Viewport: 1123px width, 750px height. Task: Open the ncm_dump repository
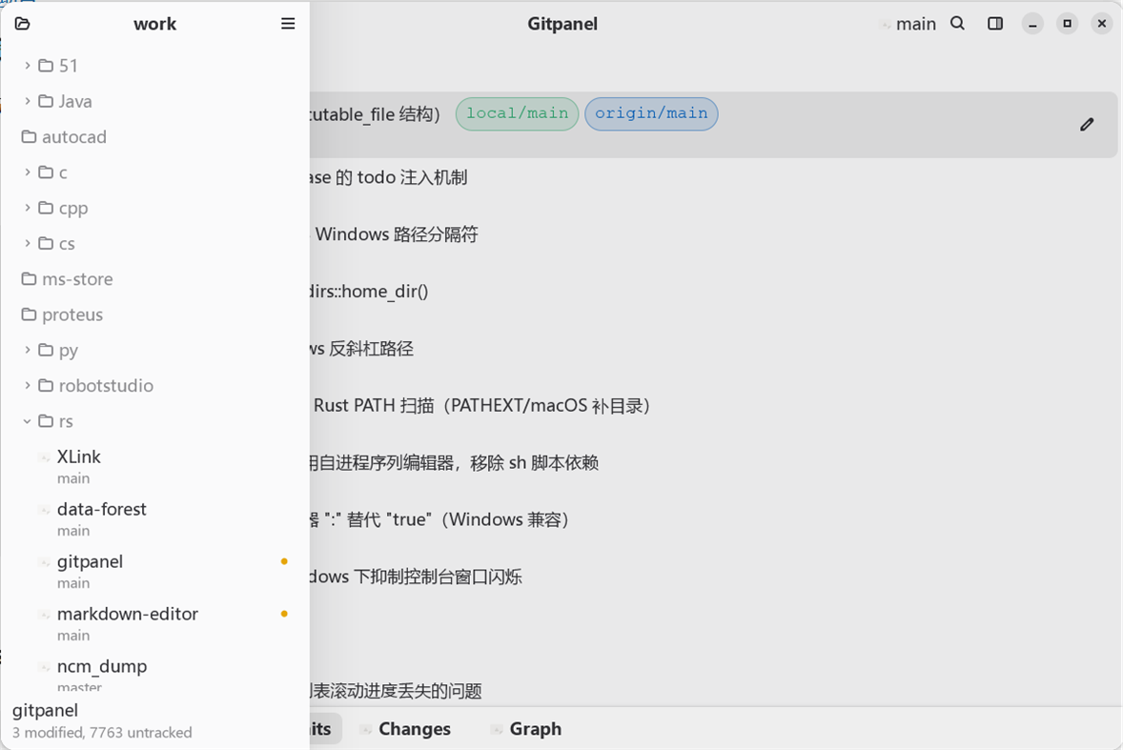(x=154, y=675)
